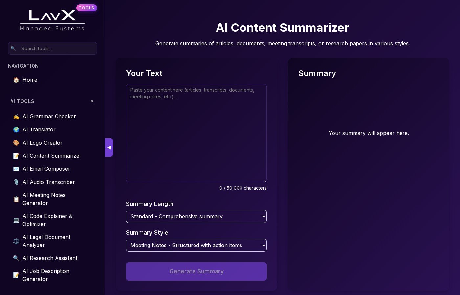The image size is (460, 295).
Task: Focus the Search tools field
Action: pos(57,49)
